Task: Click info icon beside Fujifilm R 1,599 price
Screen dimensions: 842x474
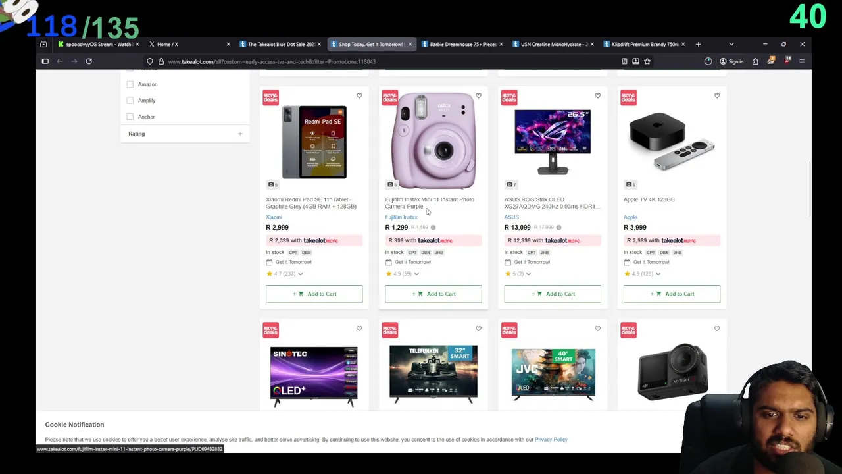Action: [433, 228]
